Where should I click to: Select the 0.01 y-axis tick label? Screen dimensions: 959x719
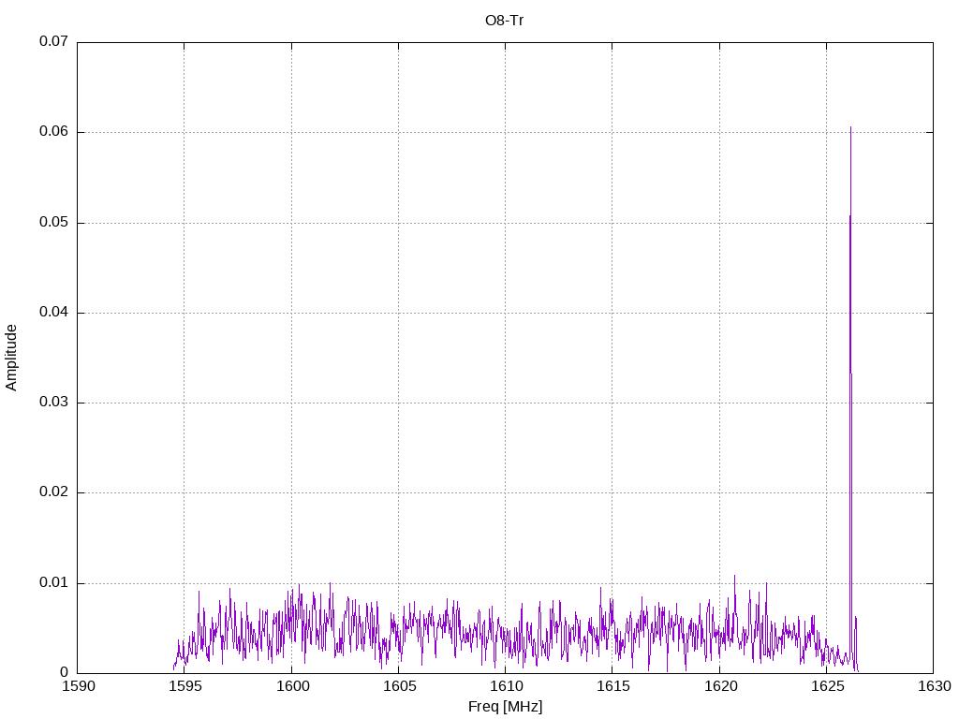point(53,582)
